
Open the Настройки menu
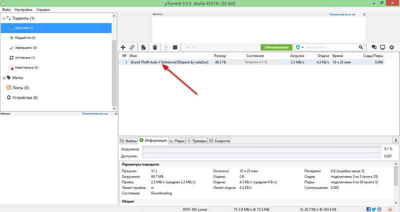[x=24, y=9]
